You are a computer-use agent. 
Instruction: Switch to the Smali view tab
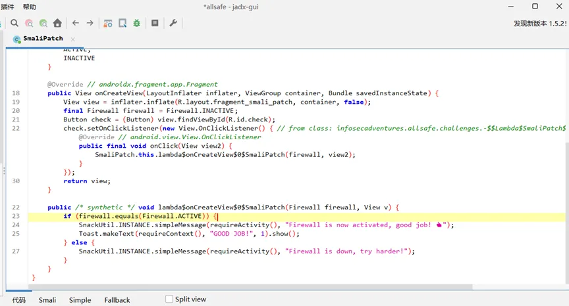(x=47, y=300)
